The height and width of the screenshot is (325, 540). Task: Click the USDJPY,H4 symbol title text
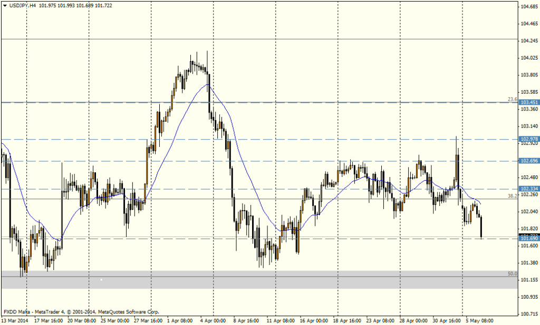pos(23,5)
